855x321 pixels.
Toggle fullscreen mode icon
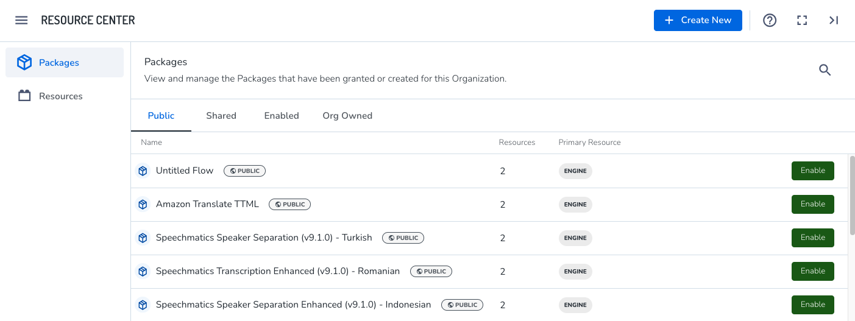point(802,20)
